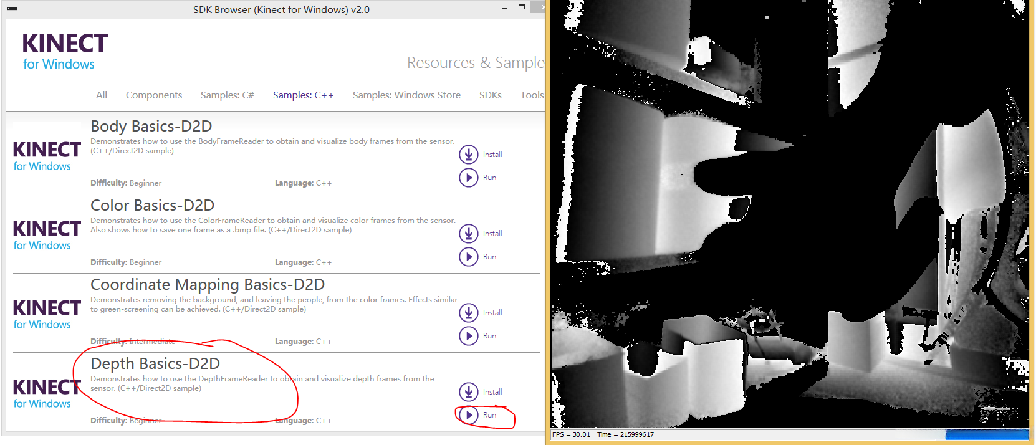Screen dimensions: 1036x445
Task: Minimize the SDK Browser window
Action: [505, 9]
